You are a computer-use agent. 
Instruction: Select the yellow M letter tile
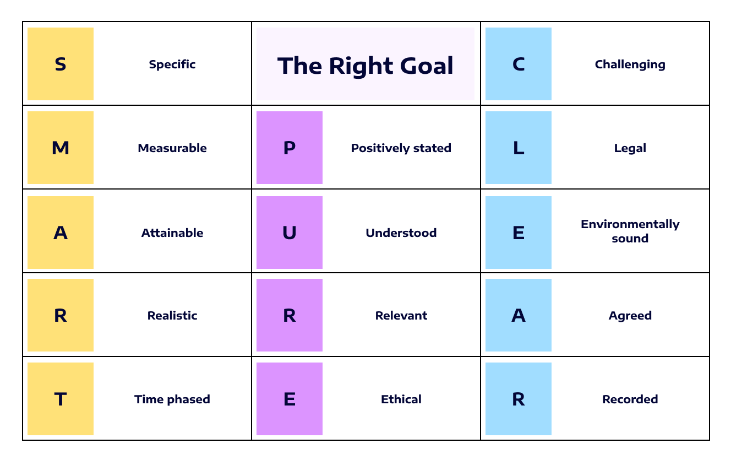61,148
